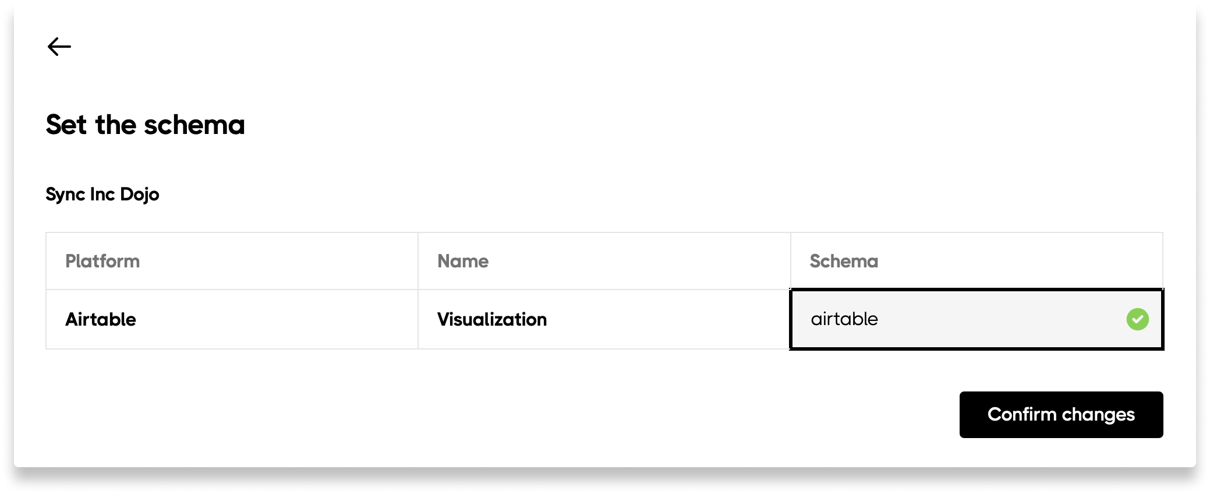Click the word Sync in subtitle
This screenshot has height=494, width=1210.
66,195
